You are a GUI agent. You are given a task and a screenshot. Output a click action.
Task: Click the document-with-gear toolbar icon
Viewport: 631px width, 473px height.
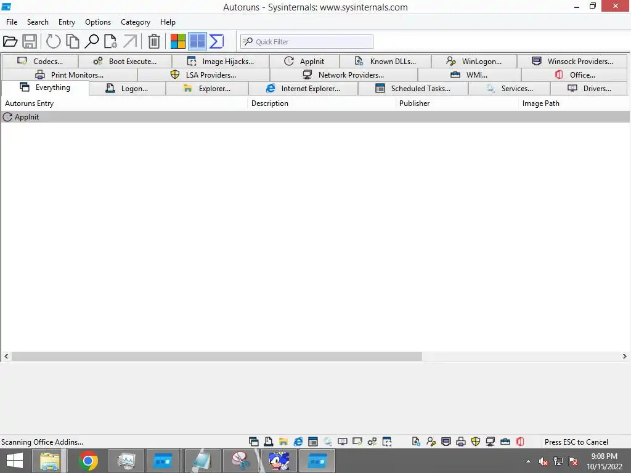tap(111, 41)
